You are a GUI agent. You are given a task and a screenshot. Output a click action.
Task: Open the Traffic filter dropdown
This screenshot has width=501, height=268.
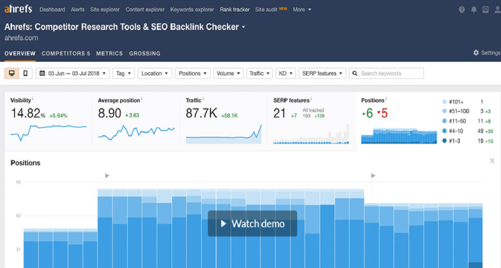pyautogui.click(x=259, y=73)
